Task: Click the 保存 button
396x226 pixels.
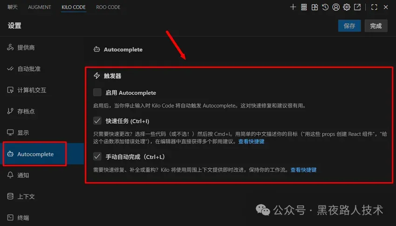Action: tap(349, 26)
